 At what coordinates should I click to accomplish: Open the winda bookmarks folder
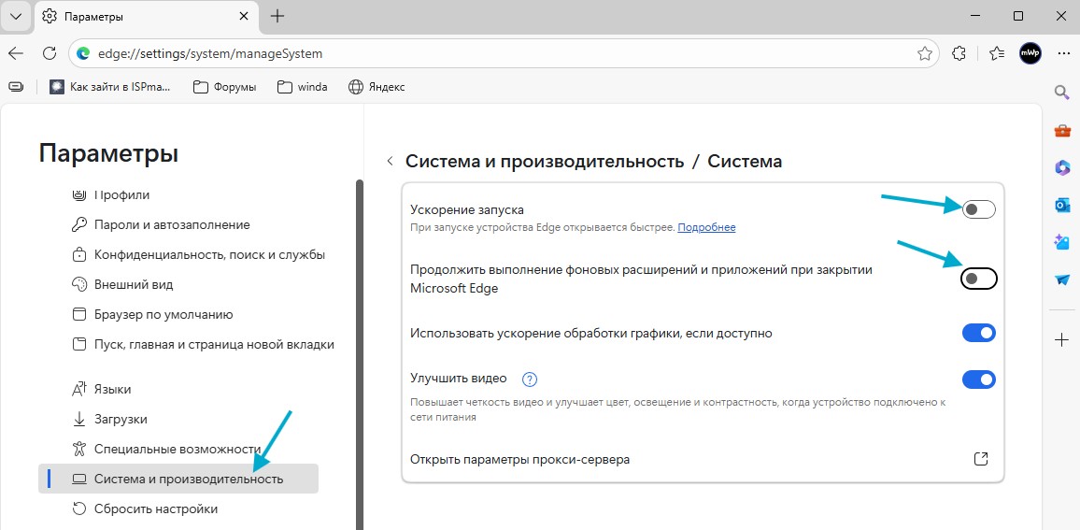(303, 87)
